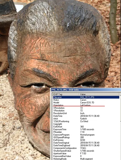Click the timestamp in DateTimeOriginal row

[90, 143]
